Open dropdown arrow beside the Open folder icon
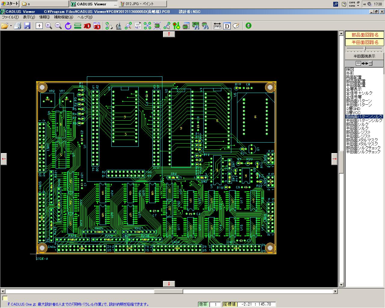The width and height of the screenshot is (385, 308). pos(11,26)
